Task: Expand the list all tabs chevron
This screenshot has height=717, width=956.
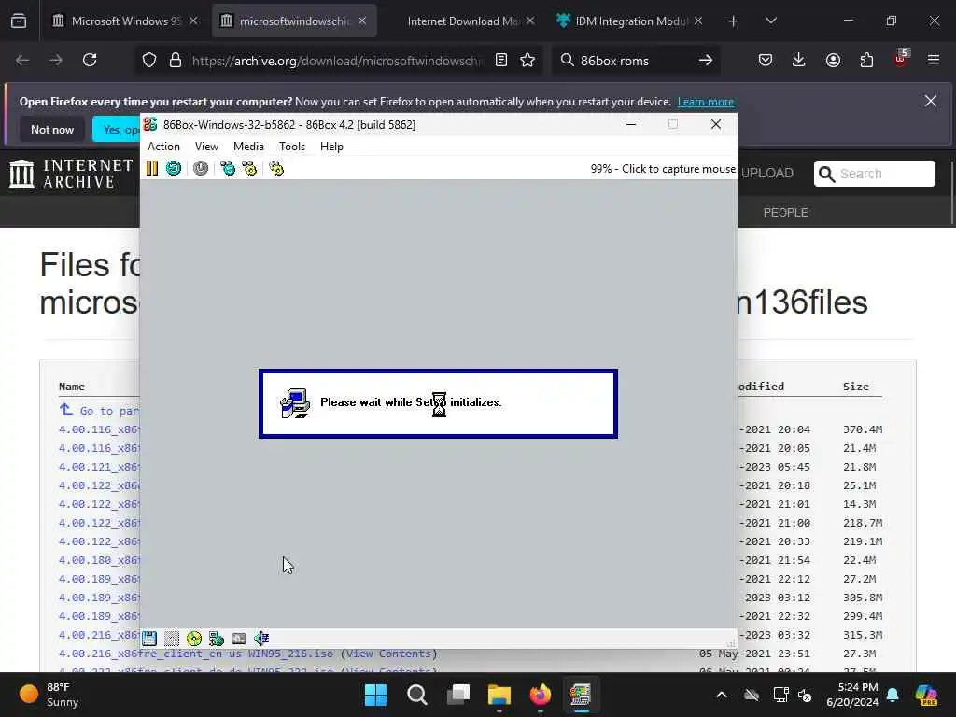Action: tap(770, 21)
